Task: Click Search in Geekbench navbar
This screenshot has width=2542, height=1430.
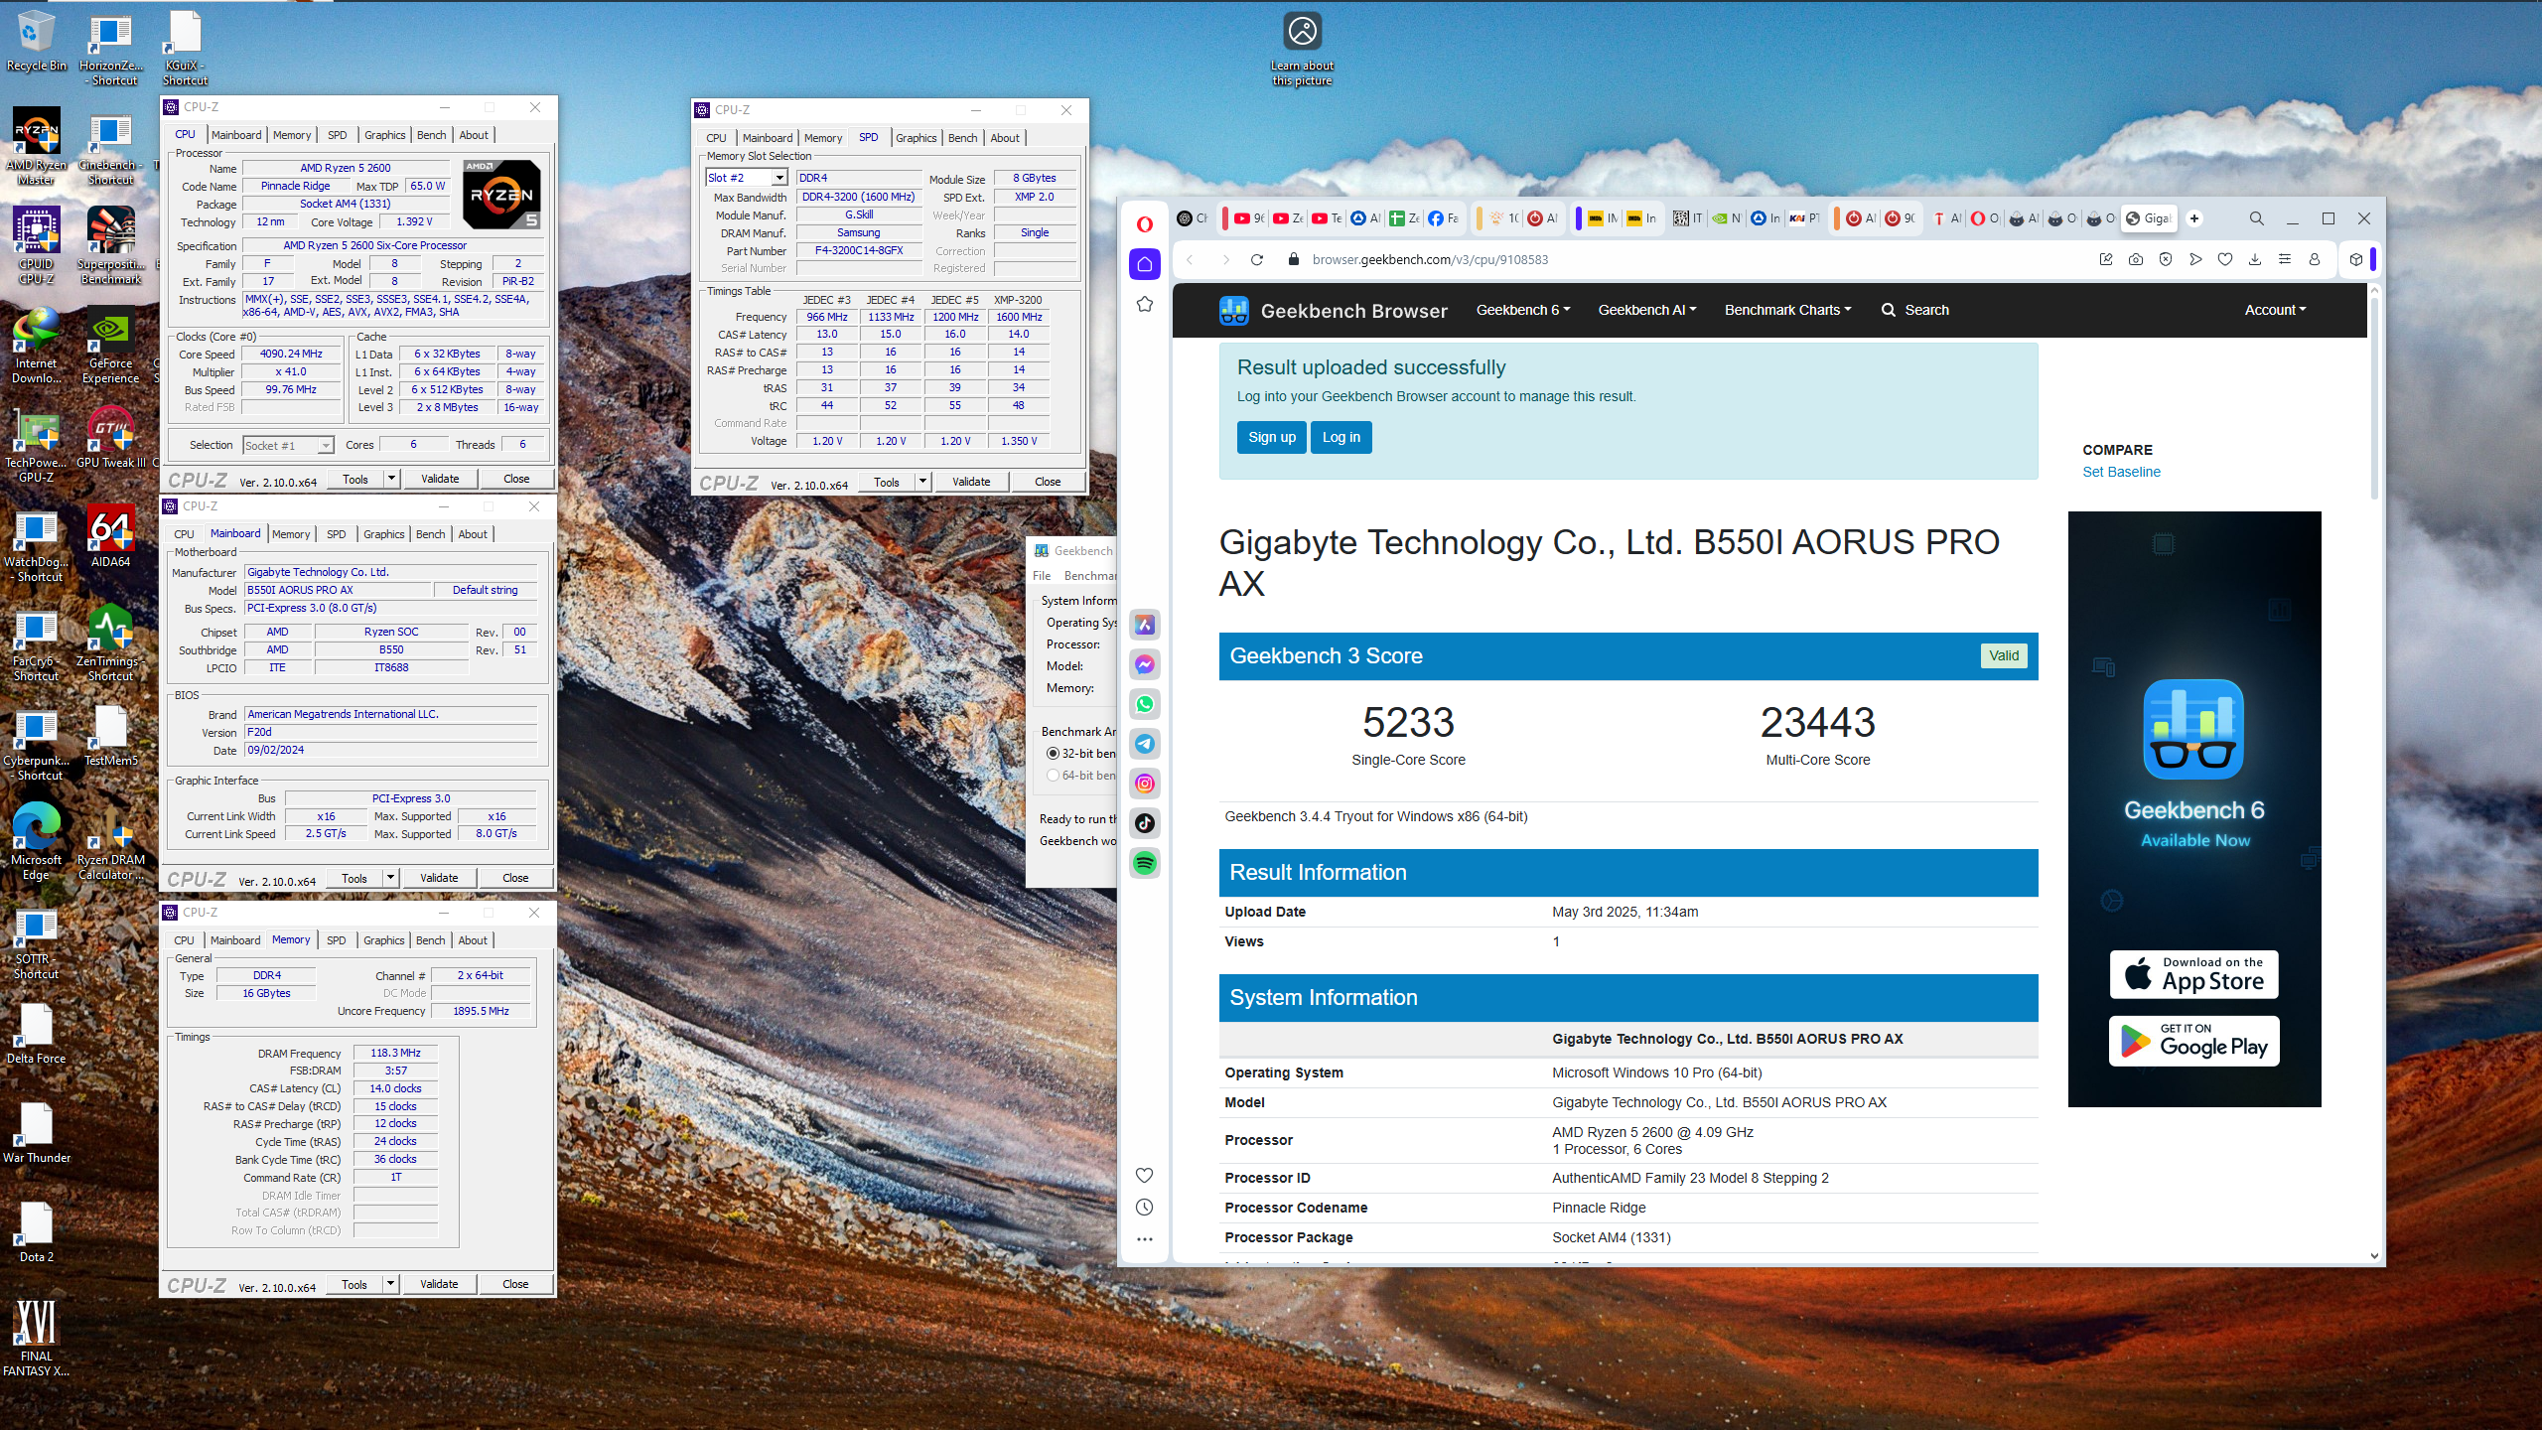Action: (x=1915, y=310)
